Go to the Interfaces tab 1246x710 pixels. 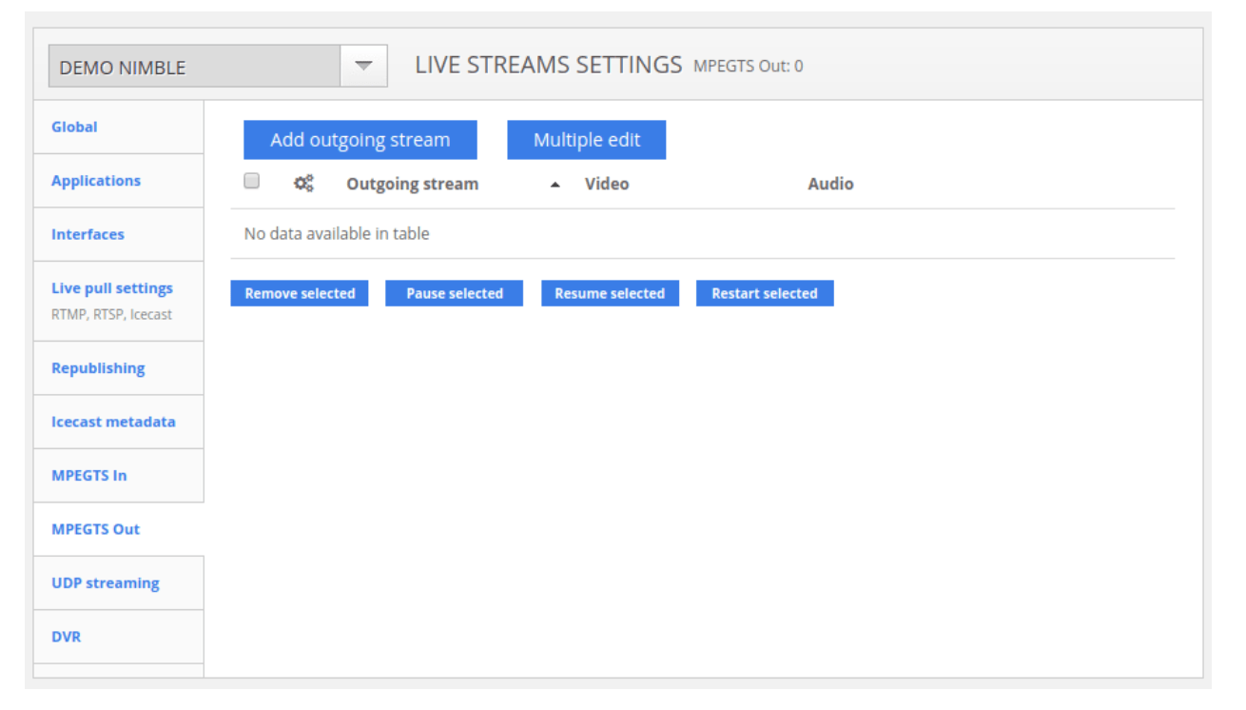88,234
